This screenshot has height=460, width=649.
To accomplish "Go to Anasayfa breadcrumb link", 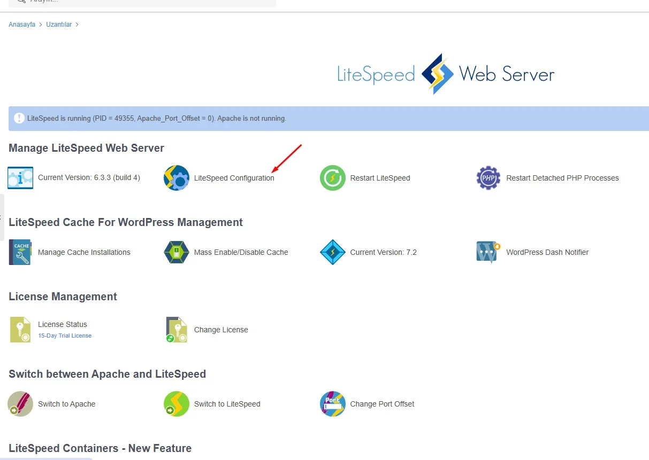I will [22, 25].
